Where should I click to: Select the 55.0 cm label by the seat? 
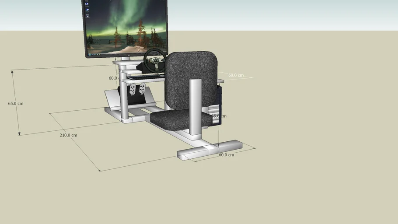click(219, 116)
